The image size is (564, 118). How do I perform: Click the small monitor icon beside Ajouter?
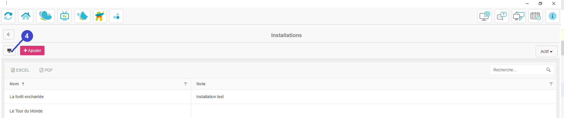(9, 51)
